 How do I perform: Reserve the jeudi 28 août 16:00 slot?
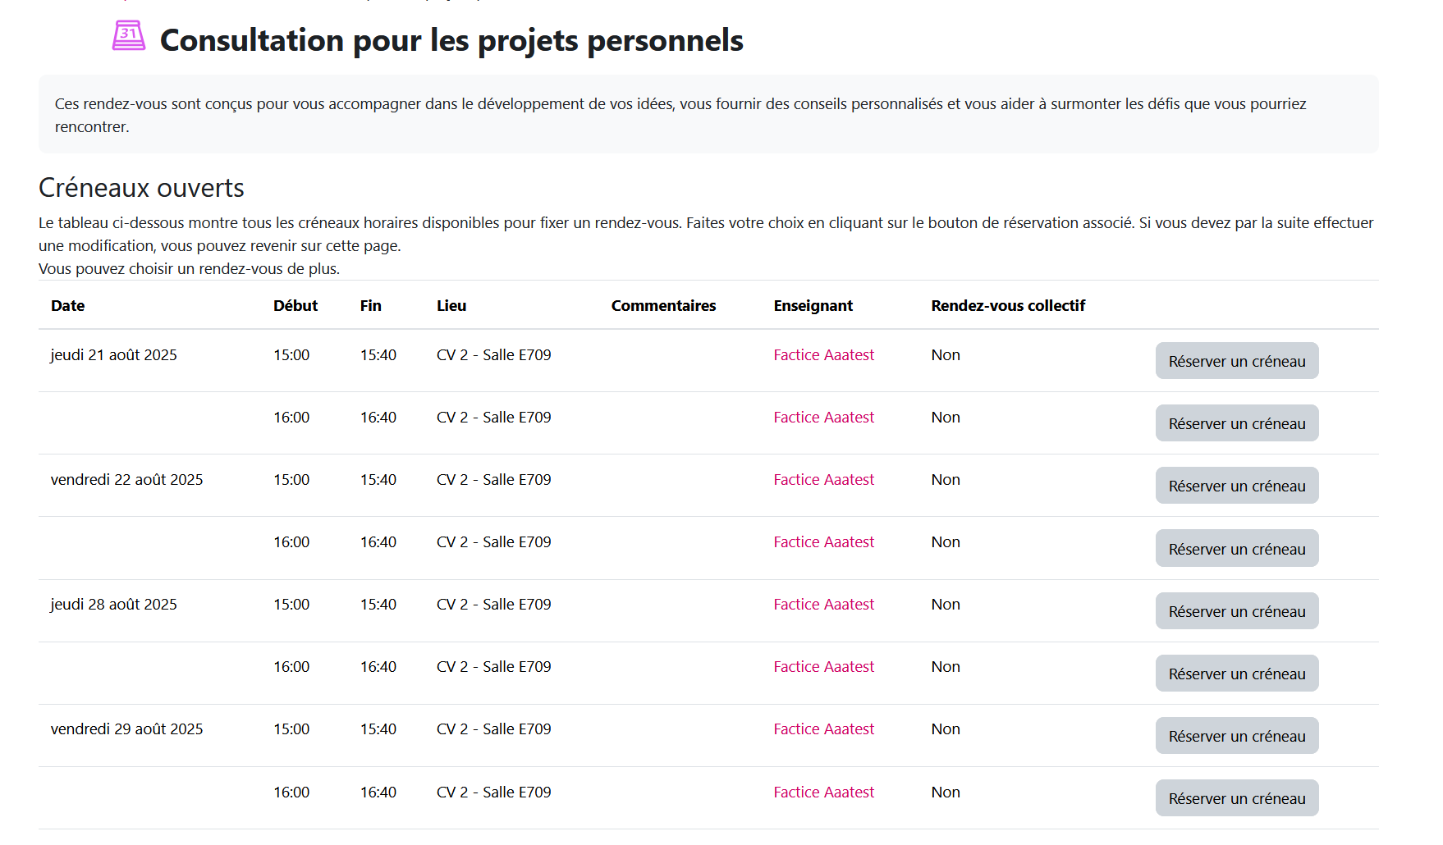click(x=1236, y=674)
